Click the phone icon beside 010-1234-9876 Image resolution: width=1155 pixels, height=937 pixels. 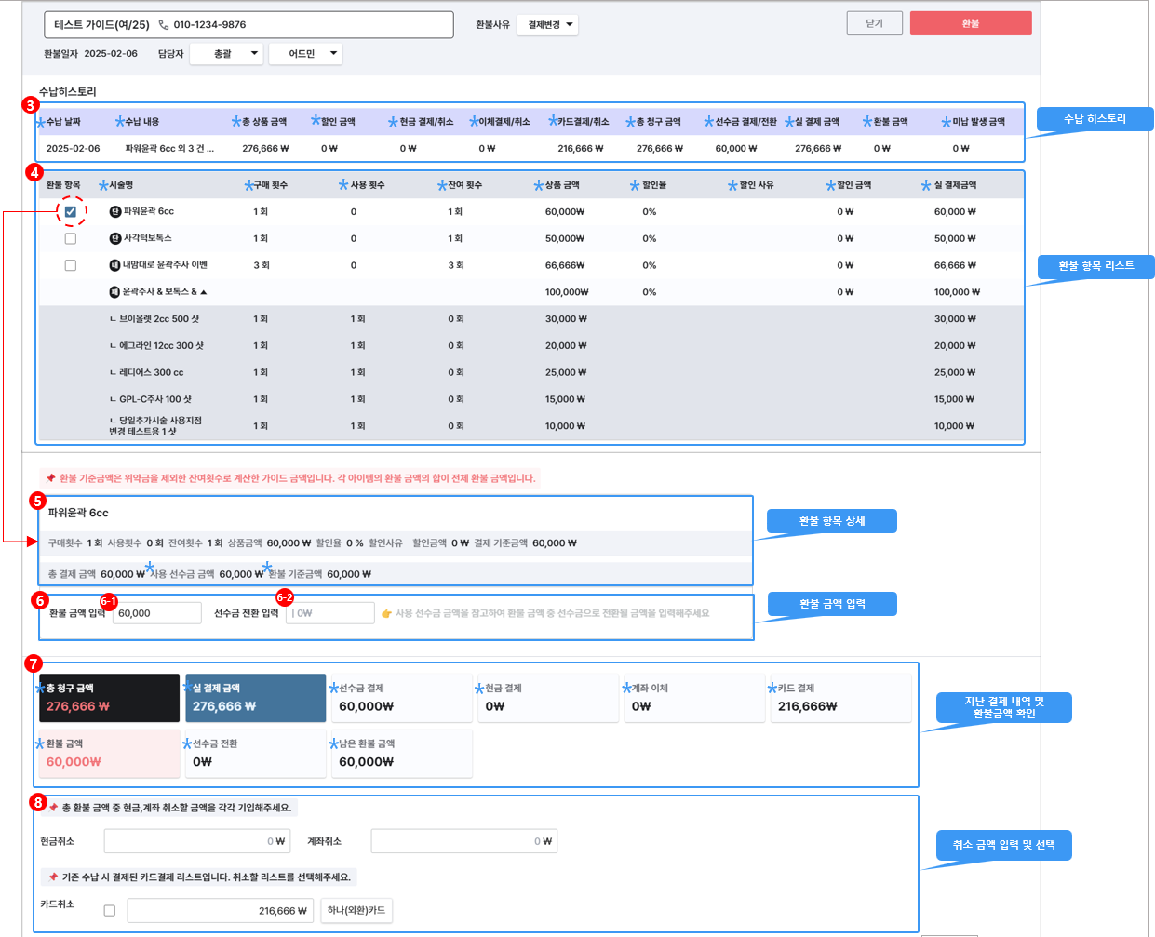[x=164, y=25]
